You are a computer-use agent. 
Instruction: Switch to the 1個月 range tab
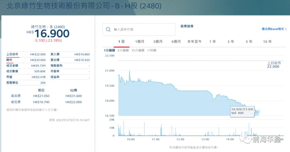tap(140, 42)
